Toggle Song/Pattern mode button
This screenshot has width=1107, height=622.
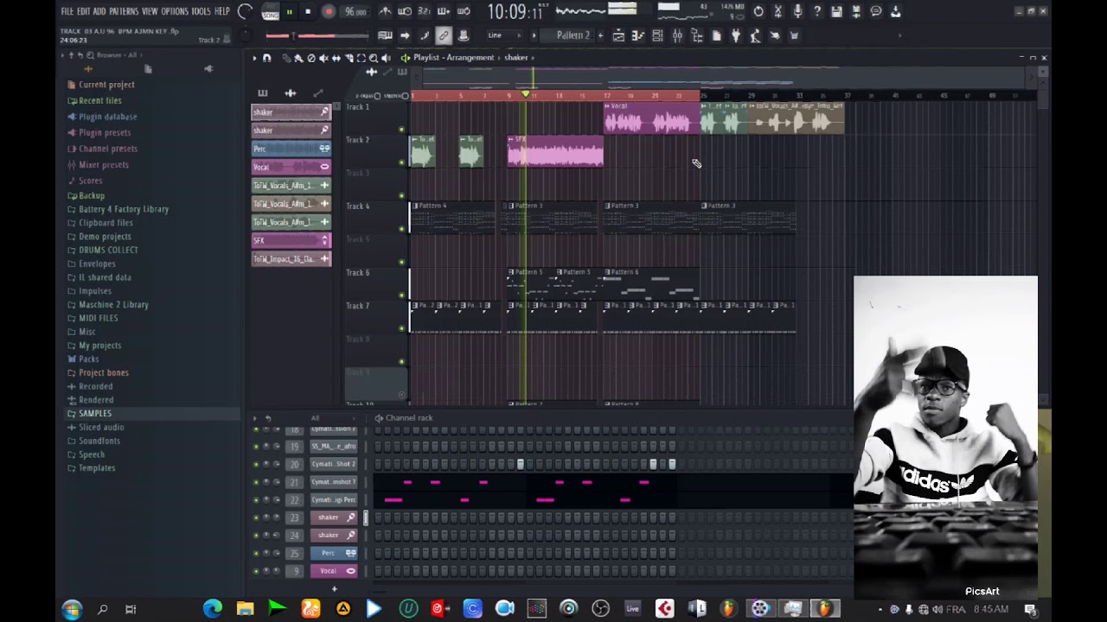(x=270, y=12)
